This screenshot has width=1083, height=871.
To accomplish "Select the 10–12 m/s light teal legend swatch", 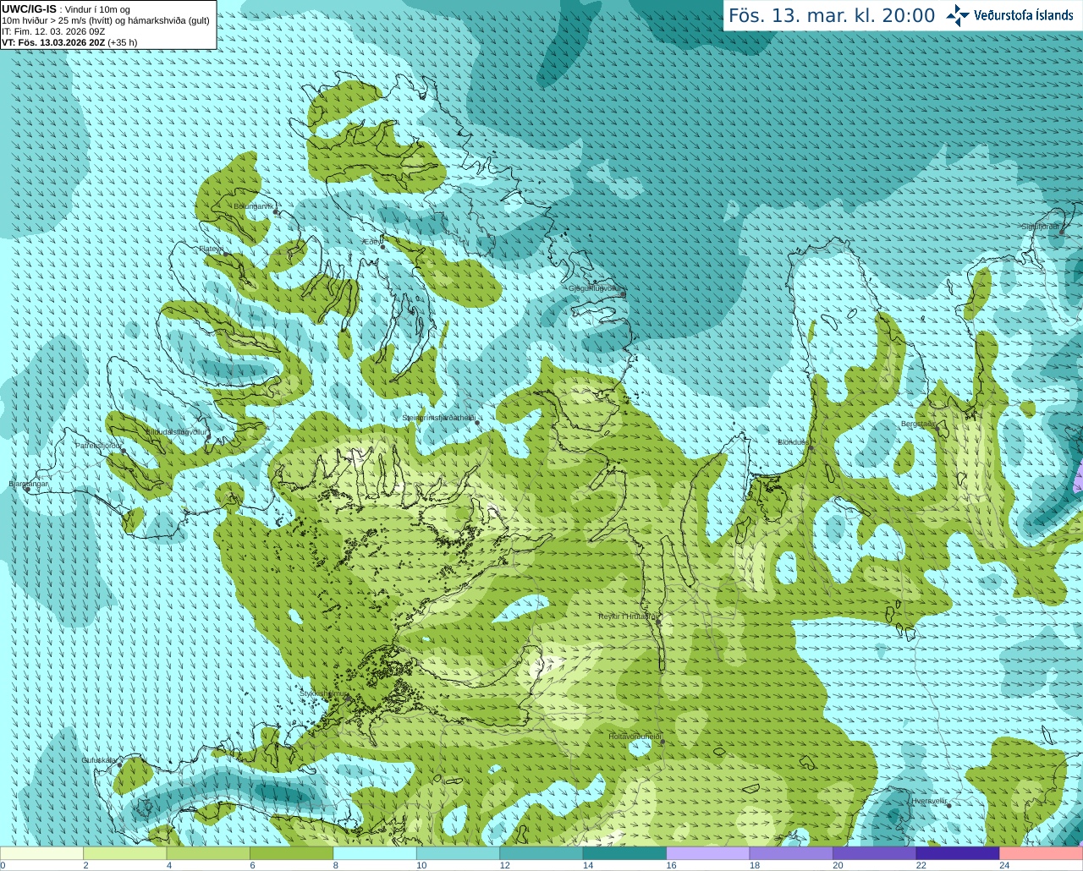I will [459, 853].
